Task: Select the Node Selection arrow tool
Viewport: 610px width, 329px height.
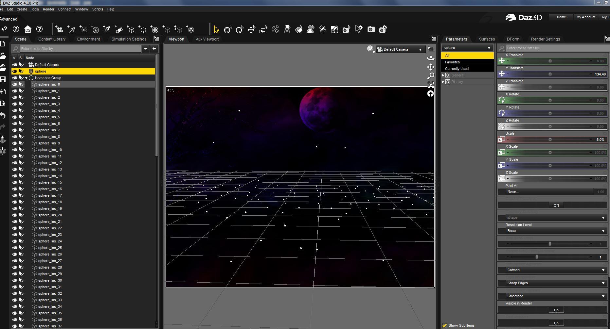Action: tap(216, 30)
